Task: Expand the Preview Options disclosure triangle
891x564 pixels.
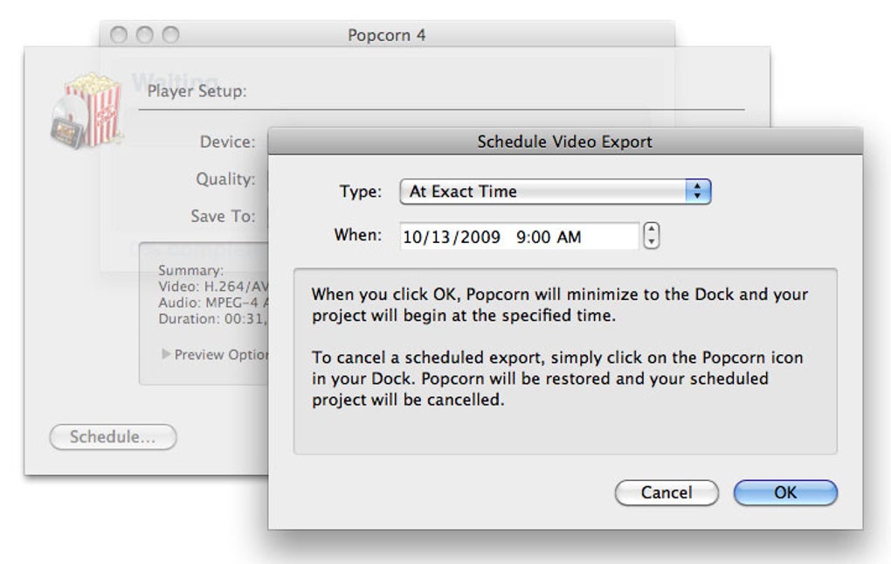Action: 166,355
